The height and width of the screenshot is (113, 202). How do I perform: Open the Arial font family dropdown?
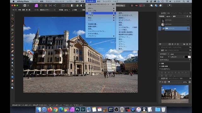click(x=180, y=54)
